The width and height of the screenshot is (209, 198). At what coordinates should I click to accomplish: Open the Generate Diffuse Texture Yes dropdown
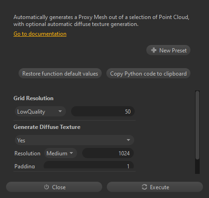coord(74,140)
